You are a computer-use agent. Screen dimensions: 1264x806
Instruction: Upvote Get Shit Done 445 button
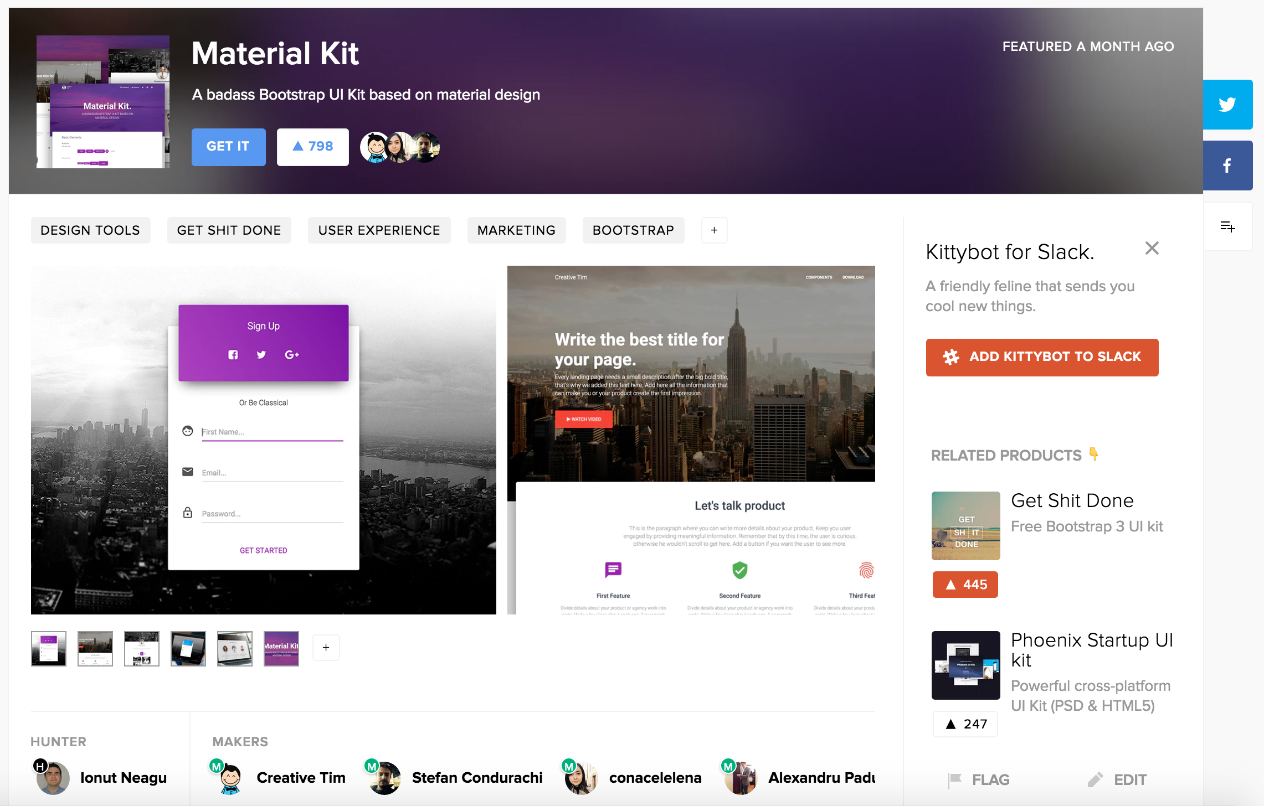click(965, 585)
